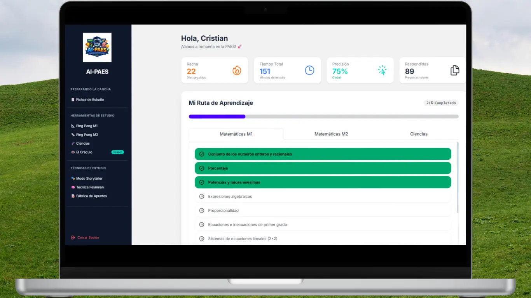Click the Respondidas copy-pages icon
This screenshot has height=298, width=531.
coord(455,70)
